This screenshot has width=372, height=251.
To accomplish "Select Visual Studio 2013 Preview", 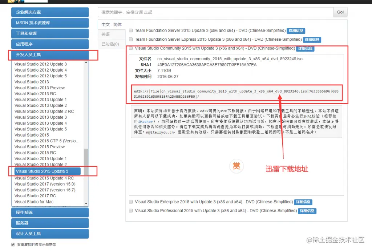I will tap(39, 88).
